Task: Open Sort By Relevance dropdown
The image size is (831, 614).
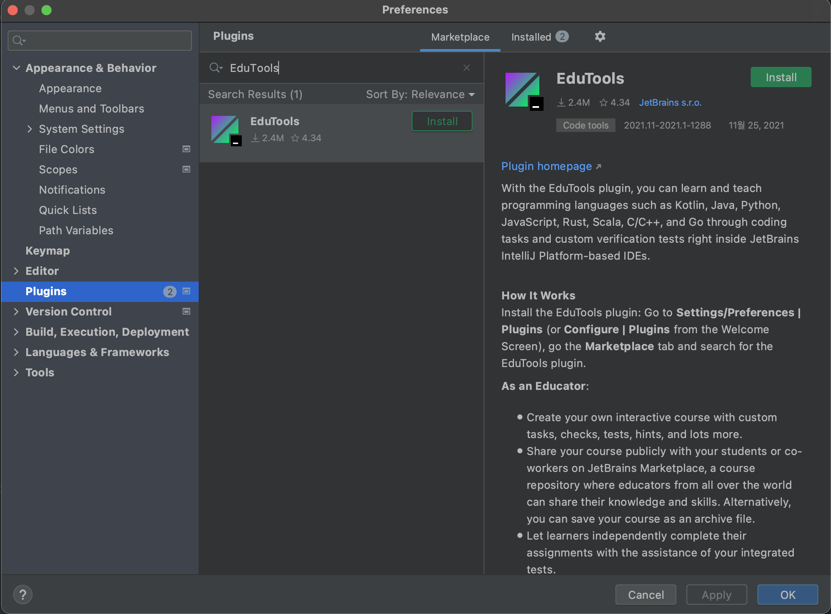Action: pyautogui.click(x=420, y=94)
